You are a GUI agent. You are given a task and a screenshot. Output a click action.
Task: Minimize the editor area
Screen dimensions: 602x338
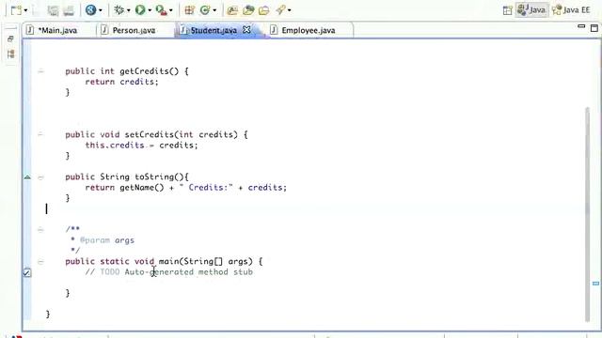coord(581,26)
